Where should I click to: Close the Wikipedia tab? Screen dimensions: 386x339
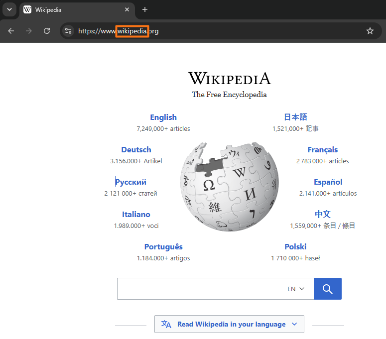[x=127, y=9]
